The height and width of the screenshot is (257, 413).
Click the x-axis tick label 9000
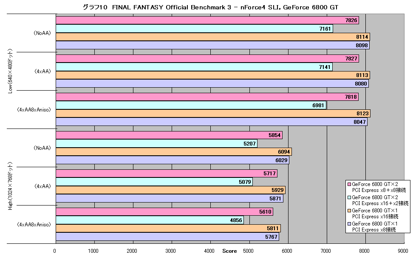403,251
